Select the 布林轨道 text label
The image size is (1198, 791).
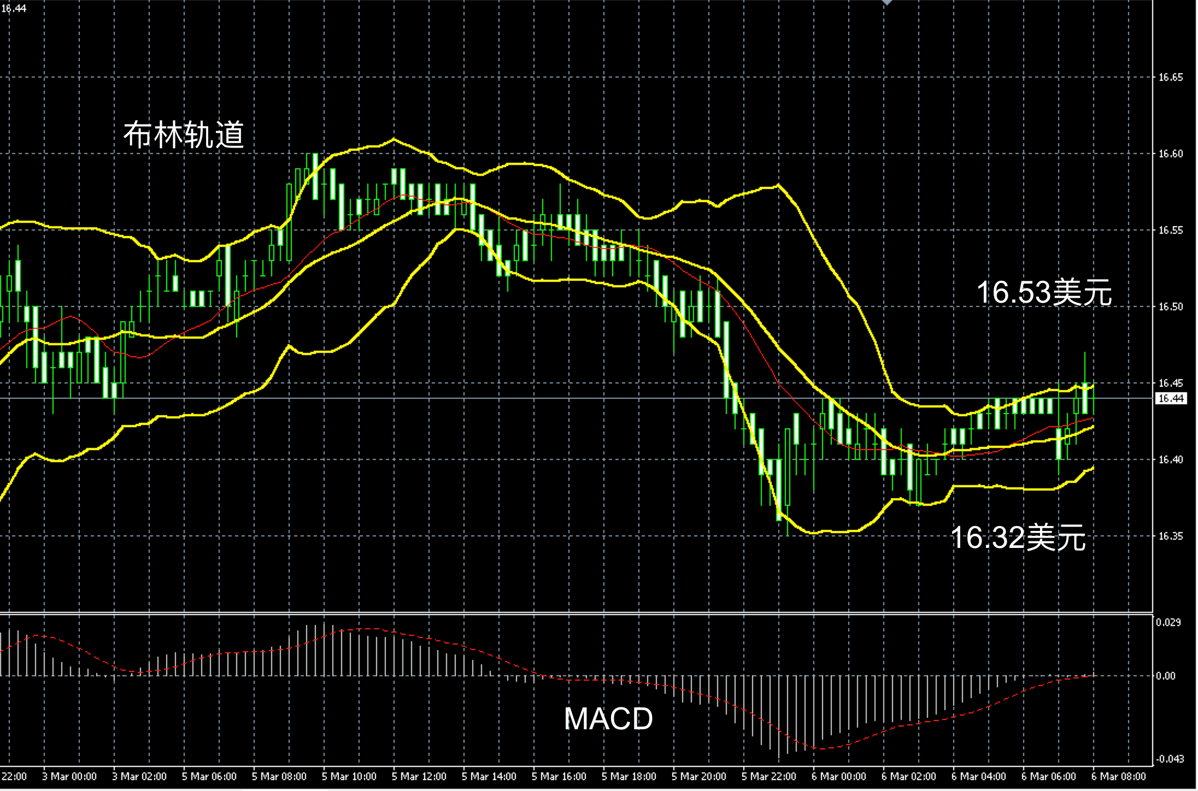[184, 134]
